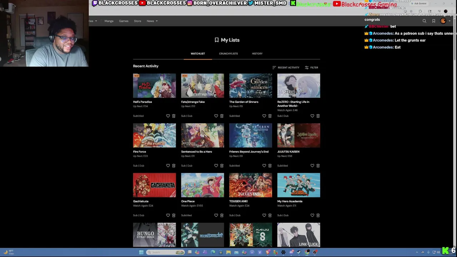Open Microsoft Edge from the taskbar
Viewport: 457px width, 257px height.
pos(213,252)
